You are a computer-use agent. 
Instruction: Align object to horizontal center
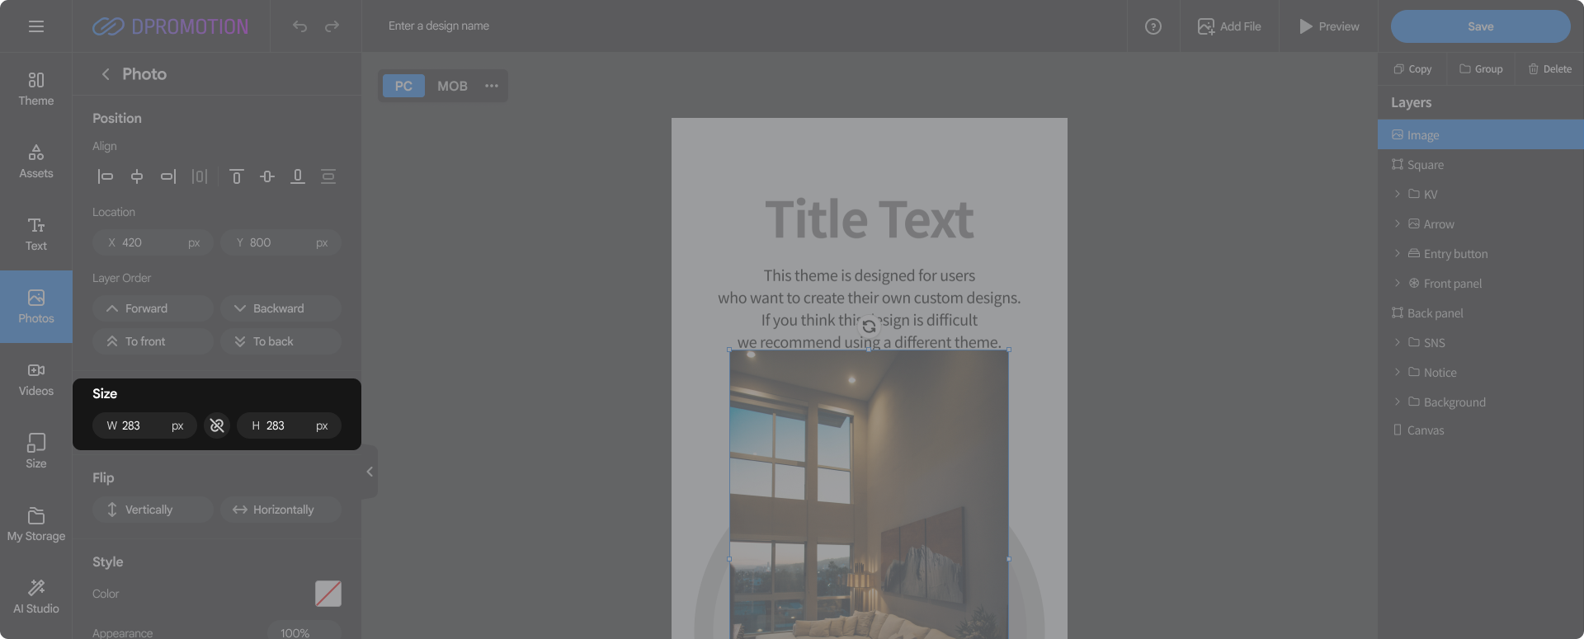coord(137,176)
